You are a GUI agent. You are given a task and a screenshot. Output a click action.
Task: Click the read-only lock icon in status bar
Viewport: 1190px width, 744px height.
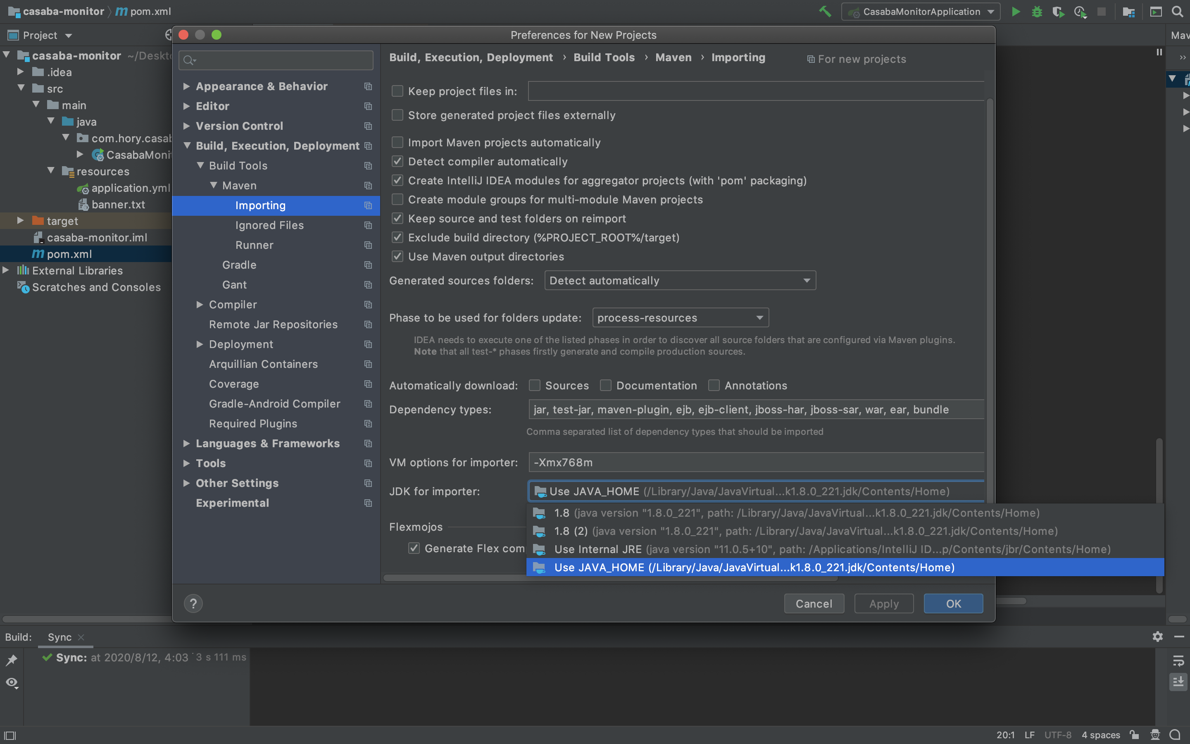coord(1135,734)
